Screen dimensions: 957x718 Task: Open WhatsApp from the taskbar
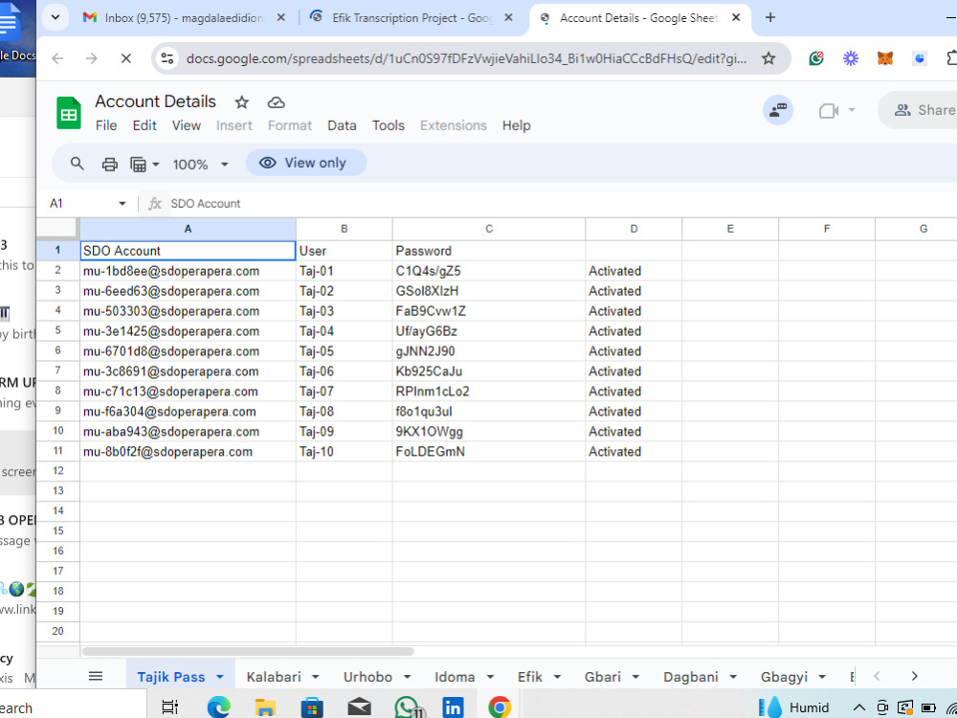click(x=407, y=707)
